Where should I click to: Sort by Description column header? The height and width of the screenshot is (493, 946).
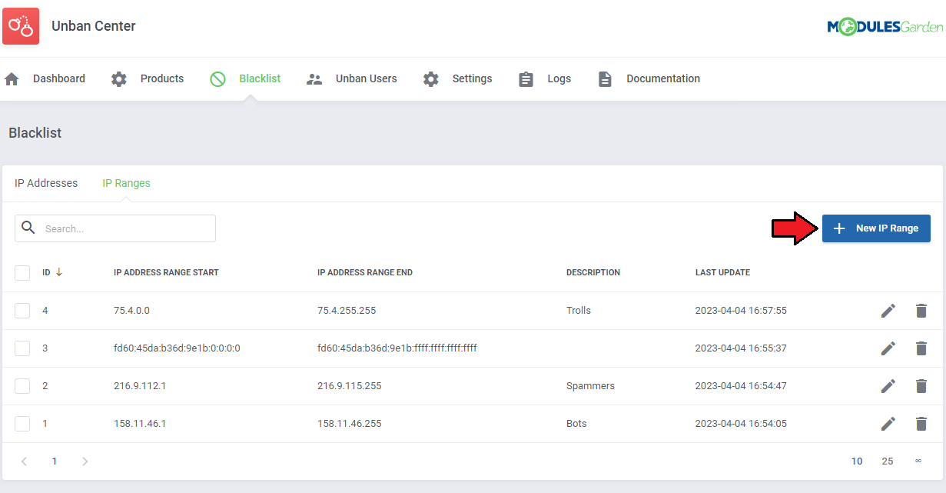pyautogui.click(x=593, y=272)
